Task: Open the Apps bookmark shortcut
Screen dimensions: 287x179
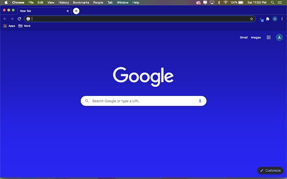Action: click(9, 26)
